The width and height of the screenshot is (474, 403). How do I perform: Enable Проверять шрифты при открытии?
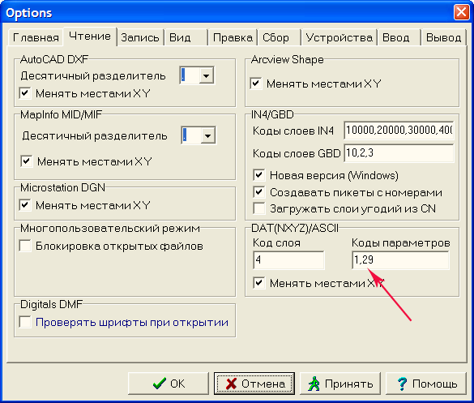pyautogui.click(x=25, y=322)
